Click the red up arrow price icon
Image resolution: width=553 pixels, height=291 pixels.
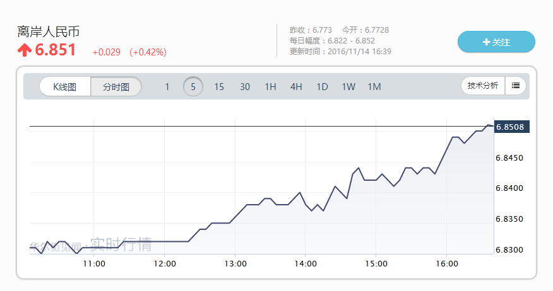(x=25, y=50)
